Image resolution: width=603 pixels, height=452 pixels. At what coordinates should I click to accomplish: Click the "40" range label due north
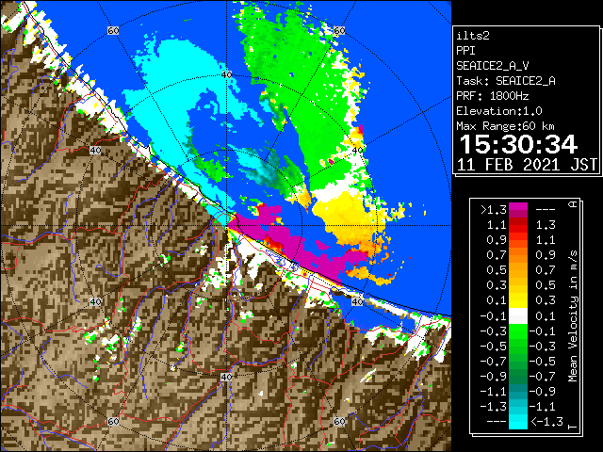point(227,74)
